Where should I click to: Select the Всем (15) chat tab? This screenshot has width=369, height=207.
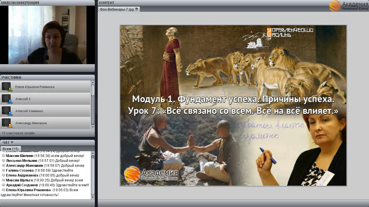(10, 149)
